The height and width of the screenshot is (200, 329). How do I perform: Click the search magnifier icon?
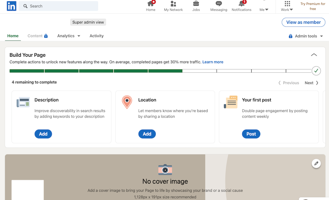[25, 6]
